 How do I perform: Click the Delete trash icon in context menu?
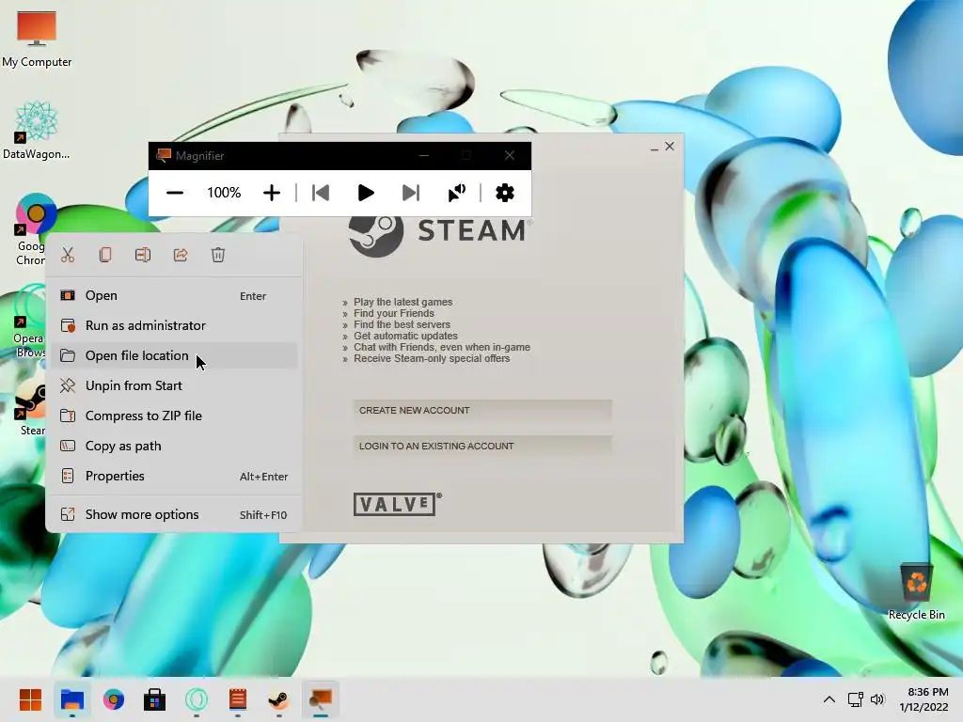pyautogui.click(x=218, y=255)
